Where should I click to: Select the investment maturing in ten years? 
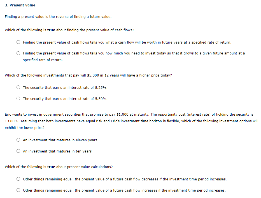click(x=58, y=151)
